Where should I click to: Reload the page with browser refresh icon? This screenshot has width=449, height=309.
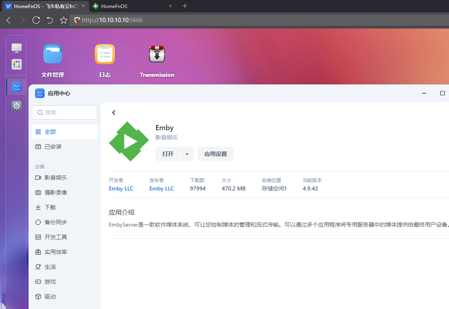36,20
